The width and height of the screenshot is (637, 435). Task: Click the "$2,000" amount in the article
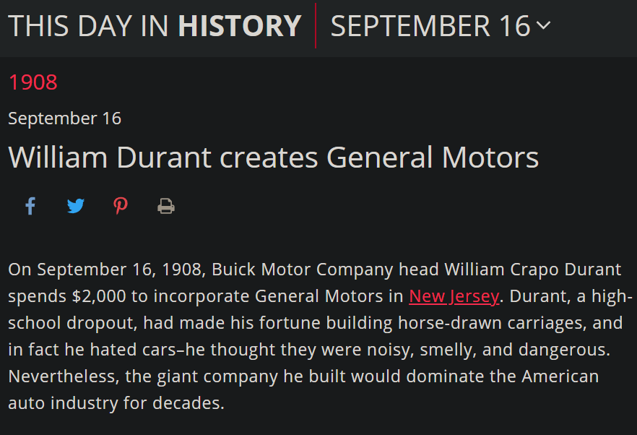coord(100,296)
